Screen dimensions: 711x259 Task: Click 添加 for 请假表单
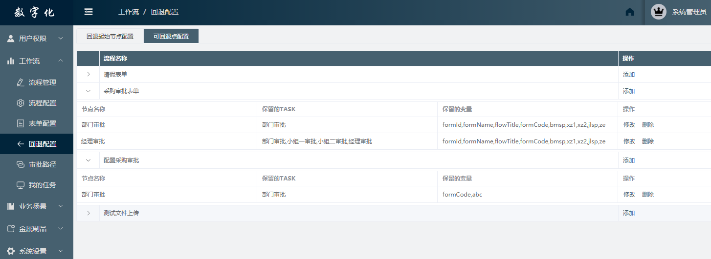click(629, 75)
